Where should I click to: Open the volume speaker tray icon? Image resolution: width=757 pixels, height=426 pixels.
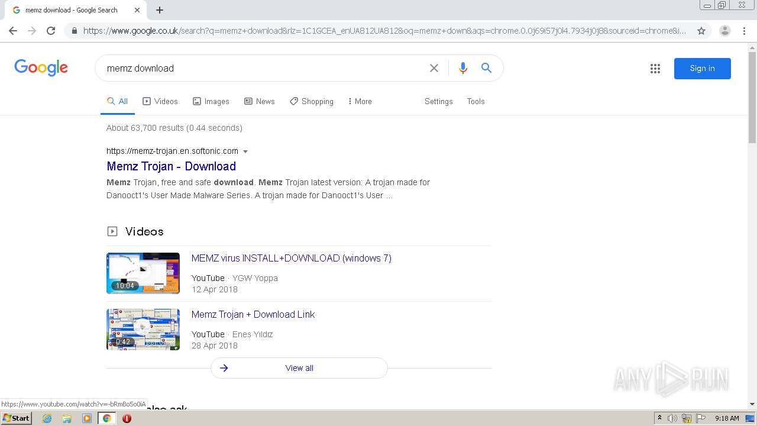pyautogui.click(x=672, y=418)
